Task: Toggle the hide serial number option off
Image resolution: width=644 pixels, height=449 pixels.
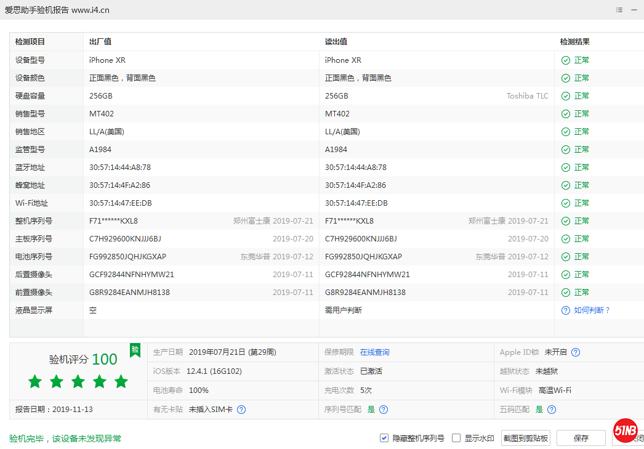Action: point(385,437)
